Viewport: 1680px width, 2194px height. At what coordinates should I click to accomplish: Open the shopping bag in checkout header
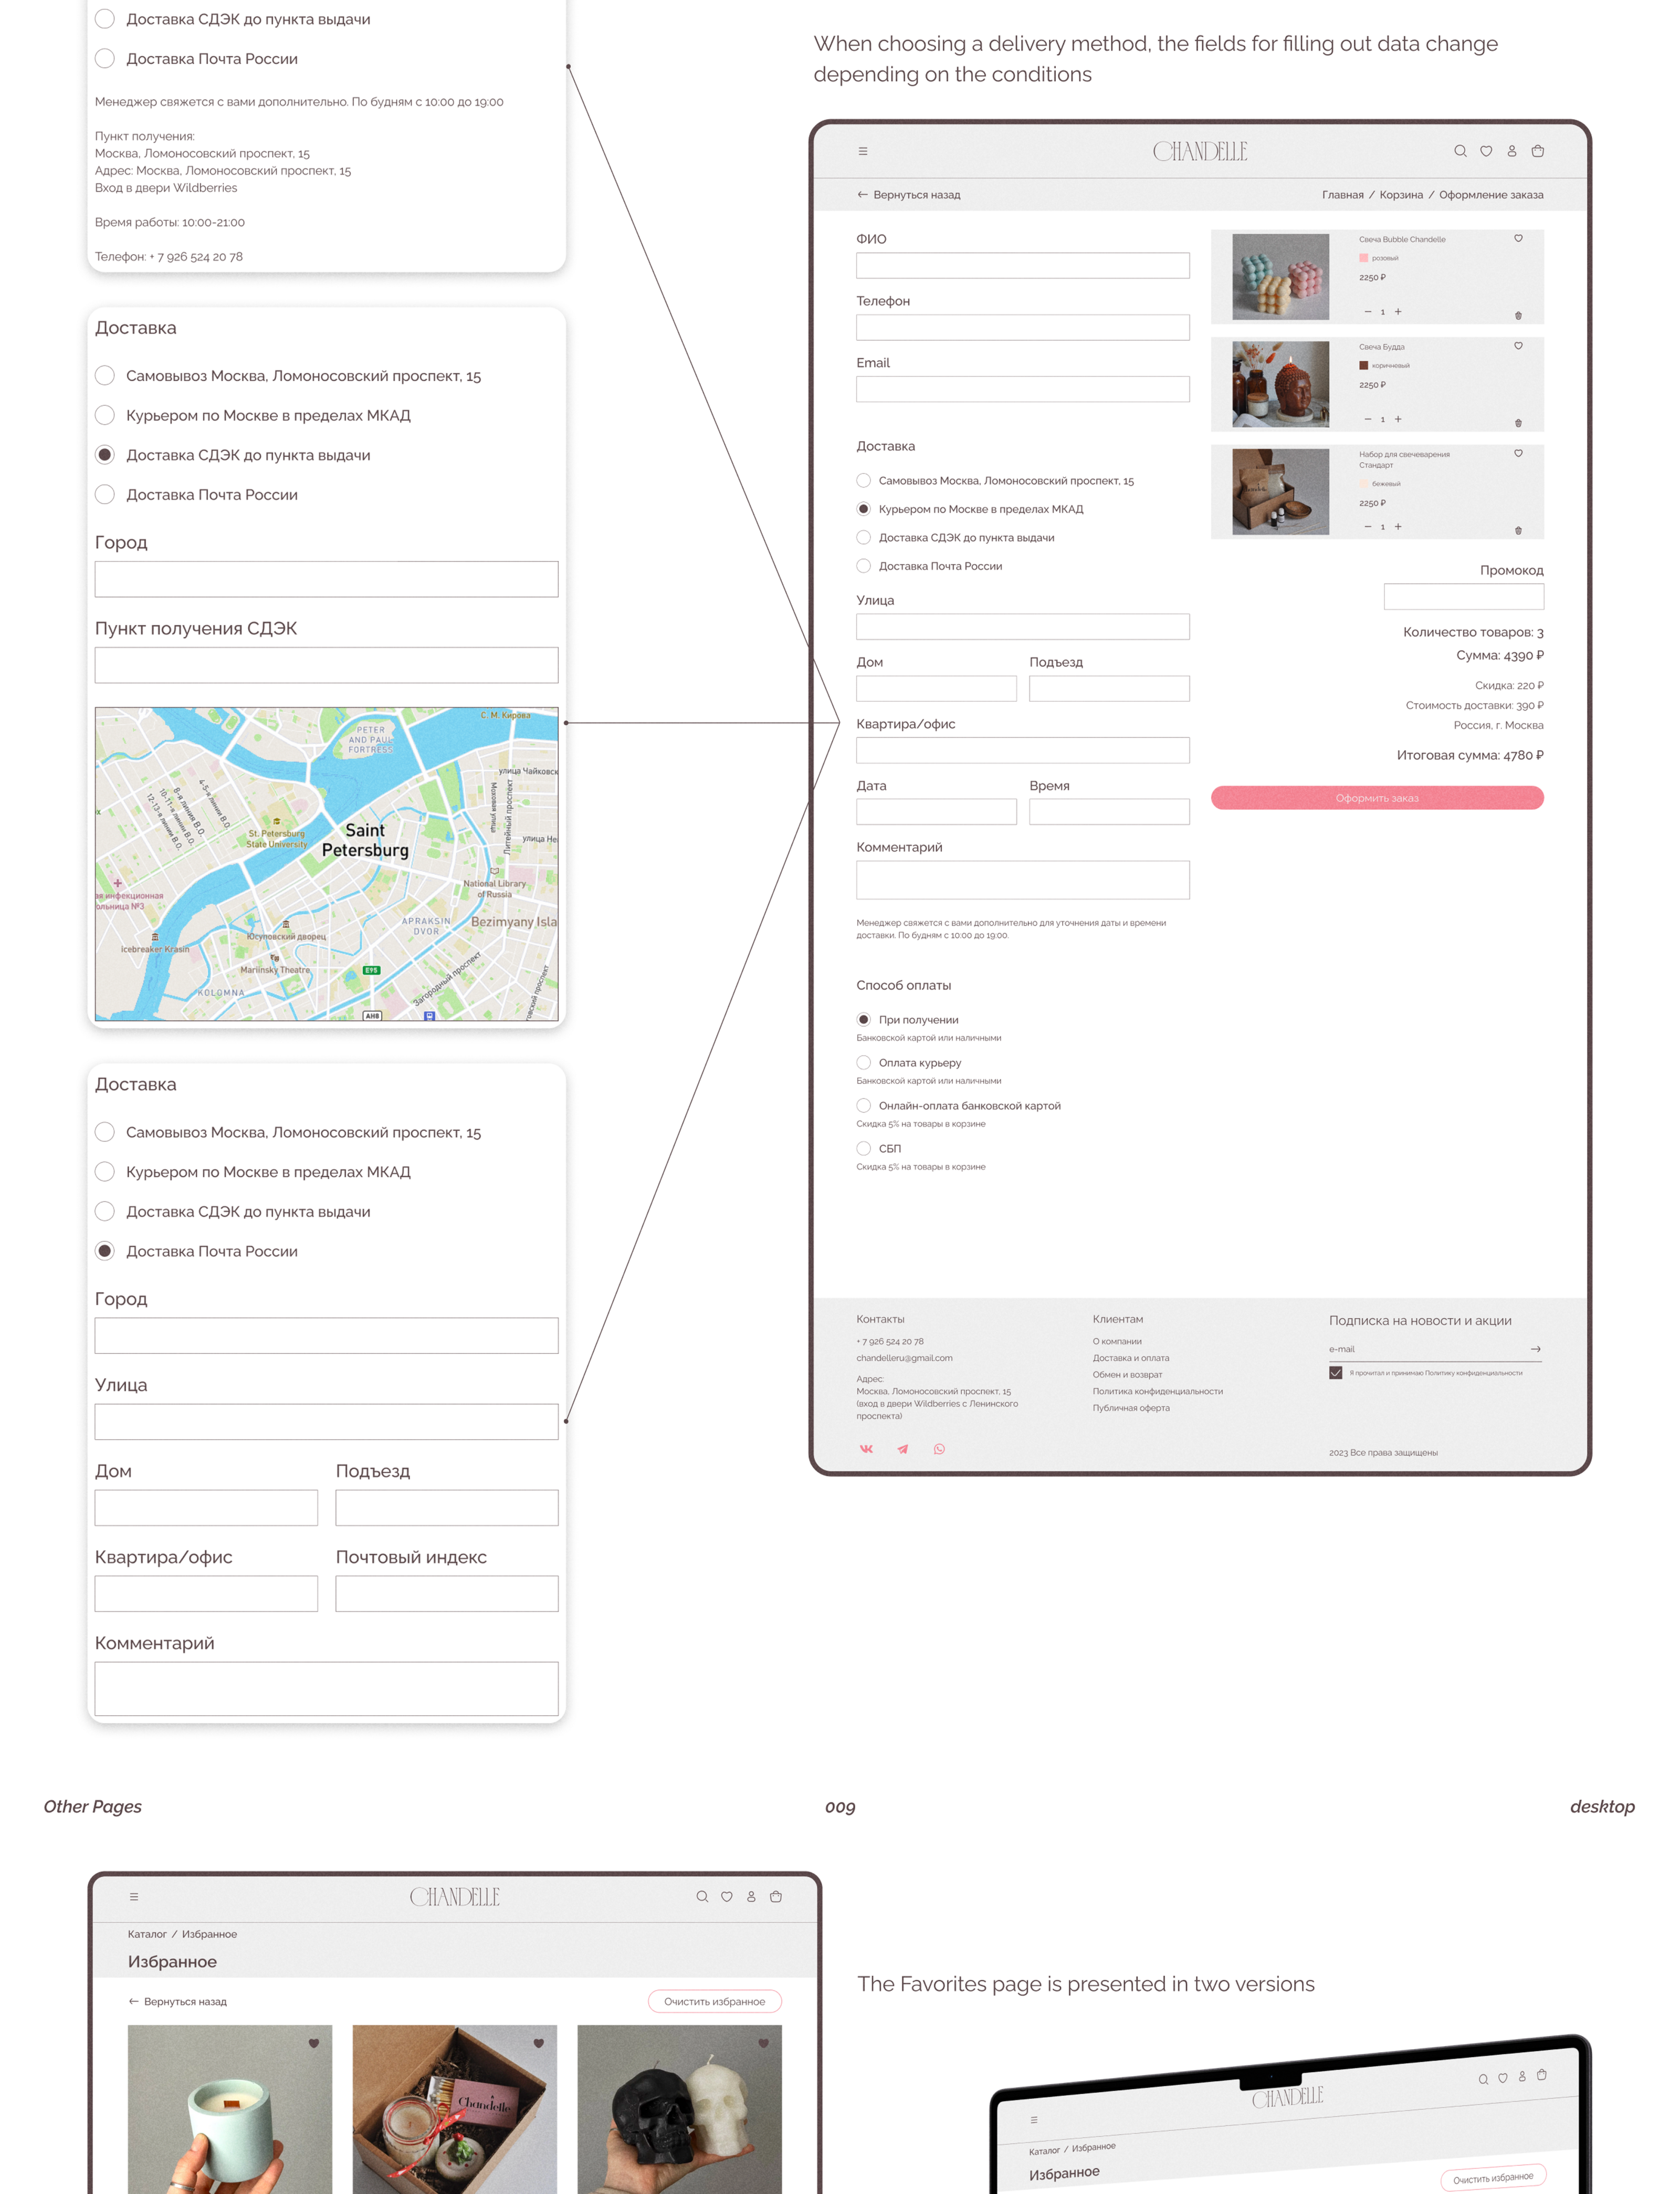1538,152
